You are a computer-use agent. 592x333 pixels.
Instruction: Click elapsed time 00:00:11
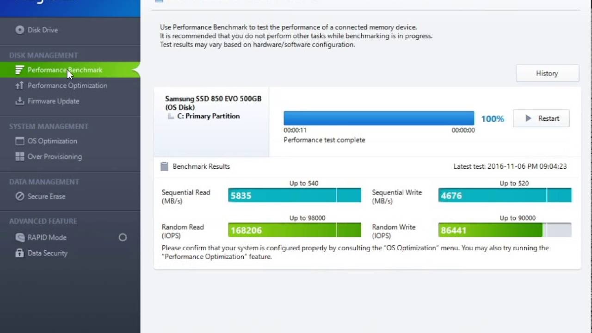pos(295,130)
